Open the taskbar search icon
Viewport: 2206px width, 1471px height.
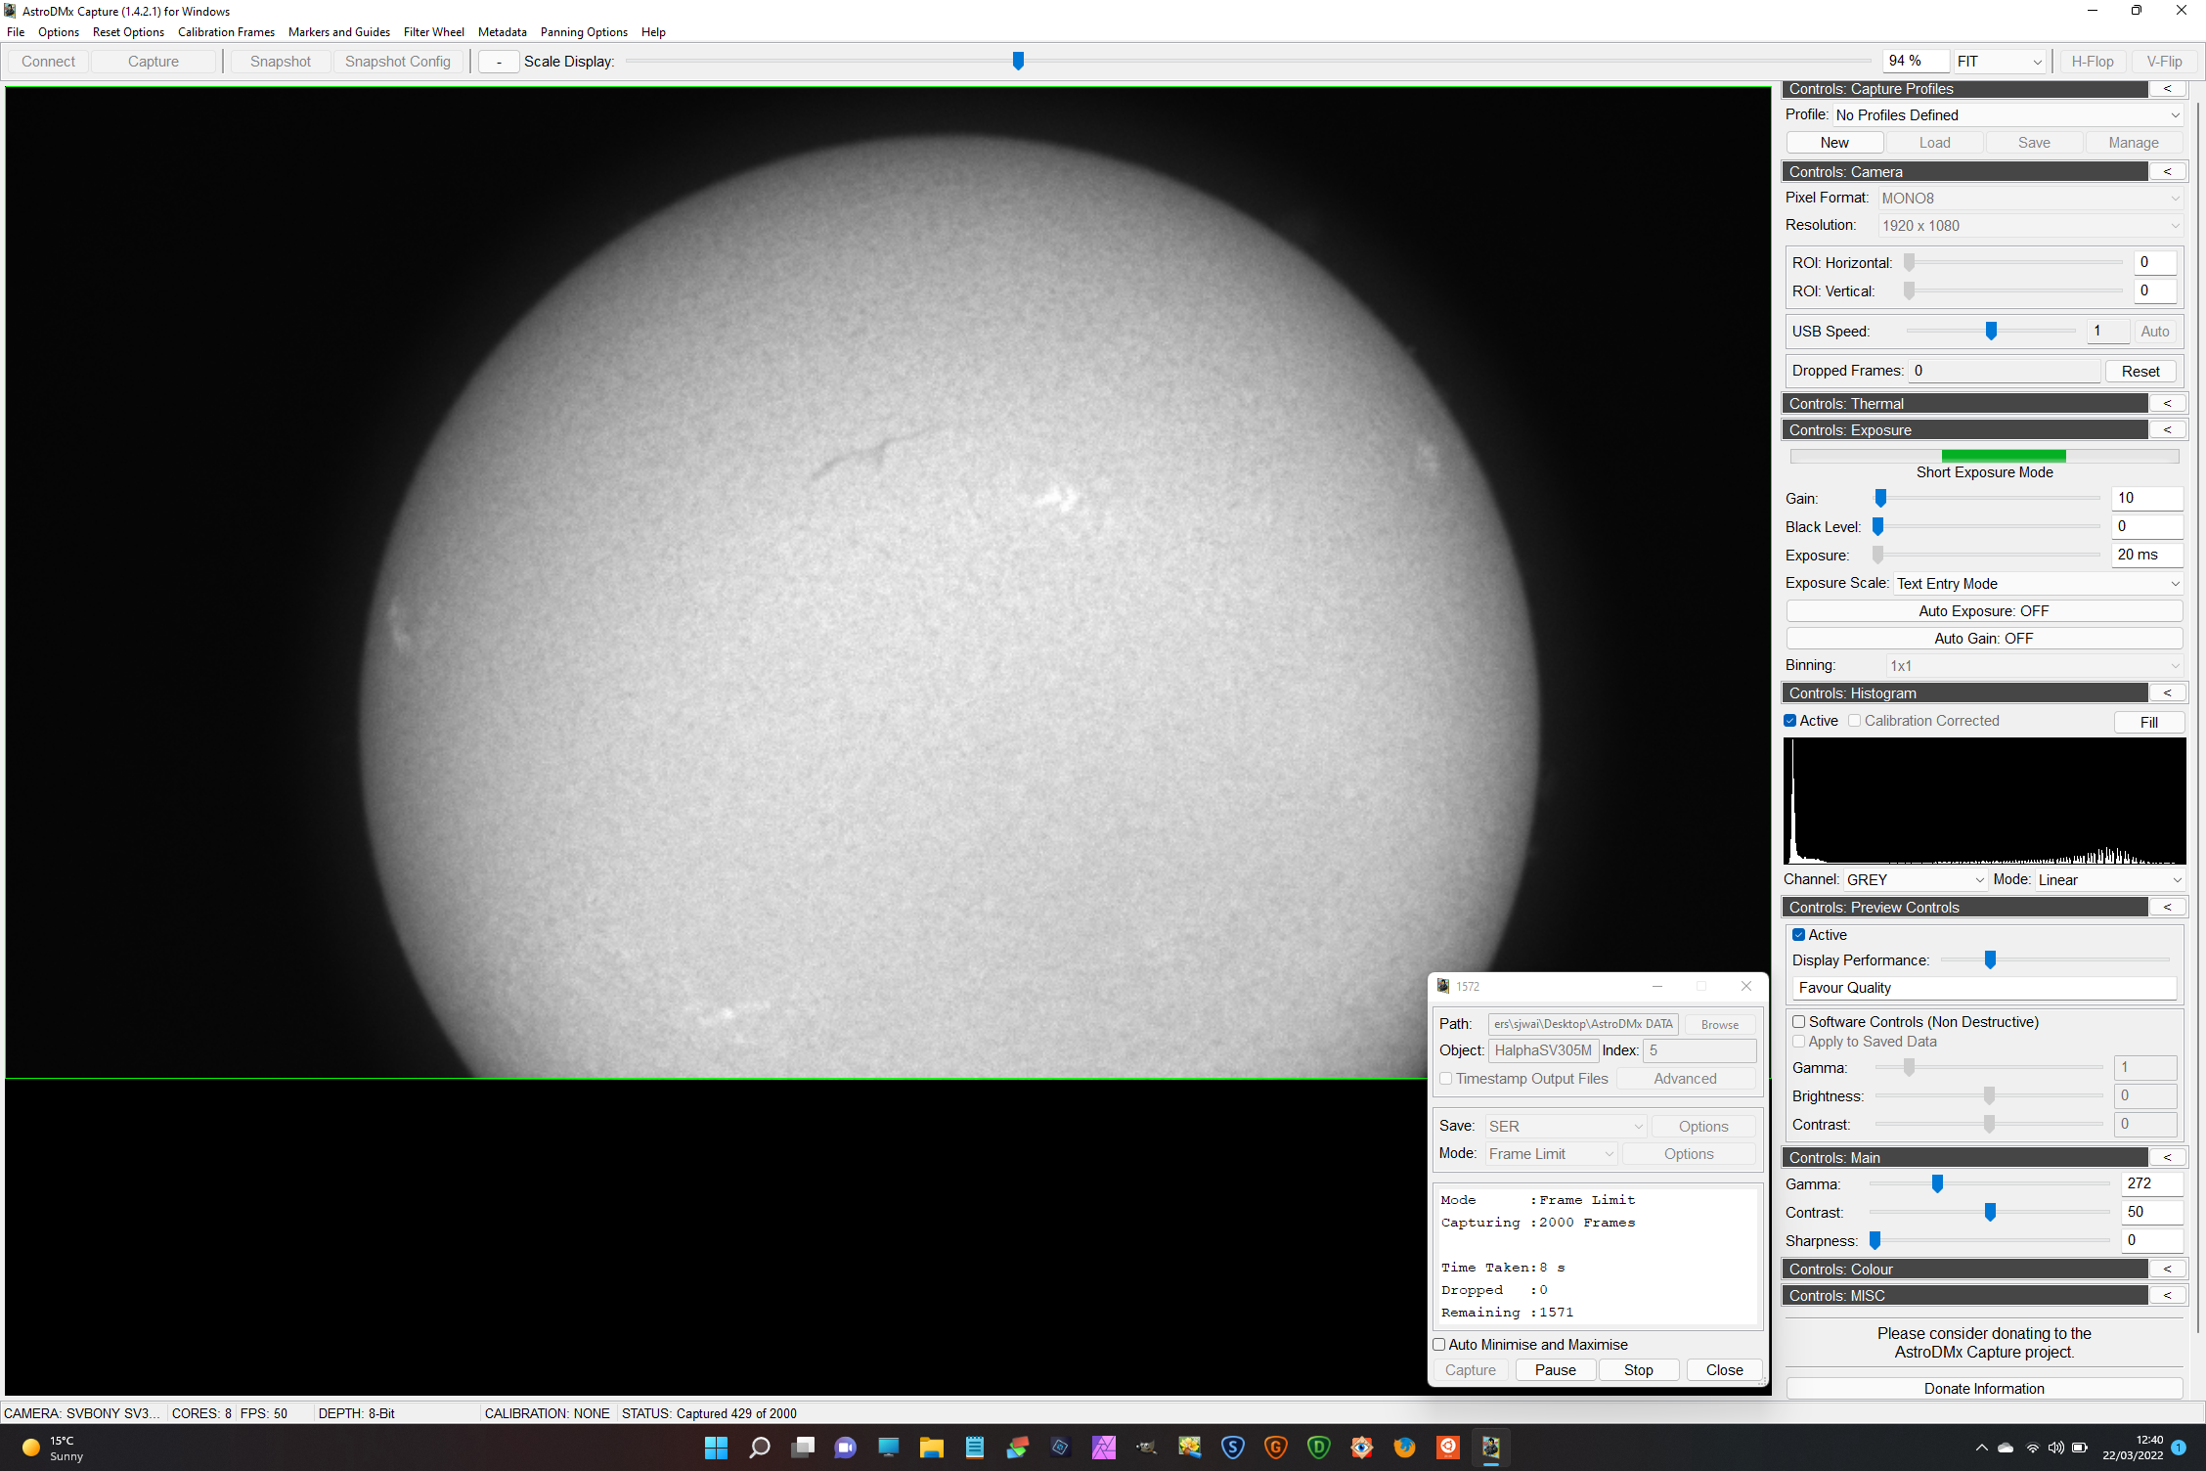pos(759,1448)
